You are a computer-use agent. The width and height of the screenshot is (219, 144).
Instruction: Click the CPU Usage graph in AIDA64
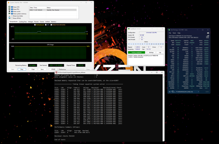[50, 52]
